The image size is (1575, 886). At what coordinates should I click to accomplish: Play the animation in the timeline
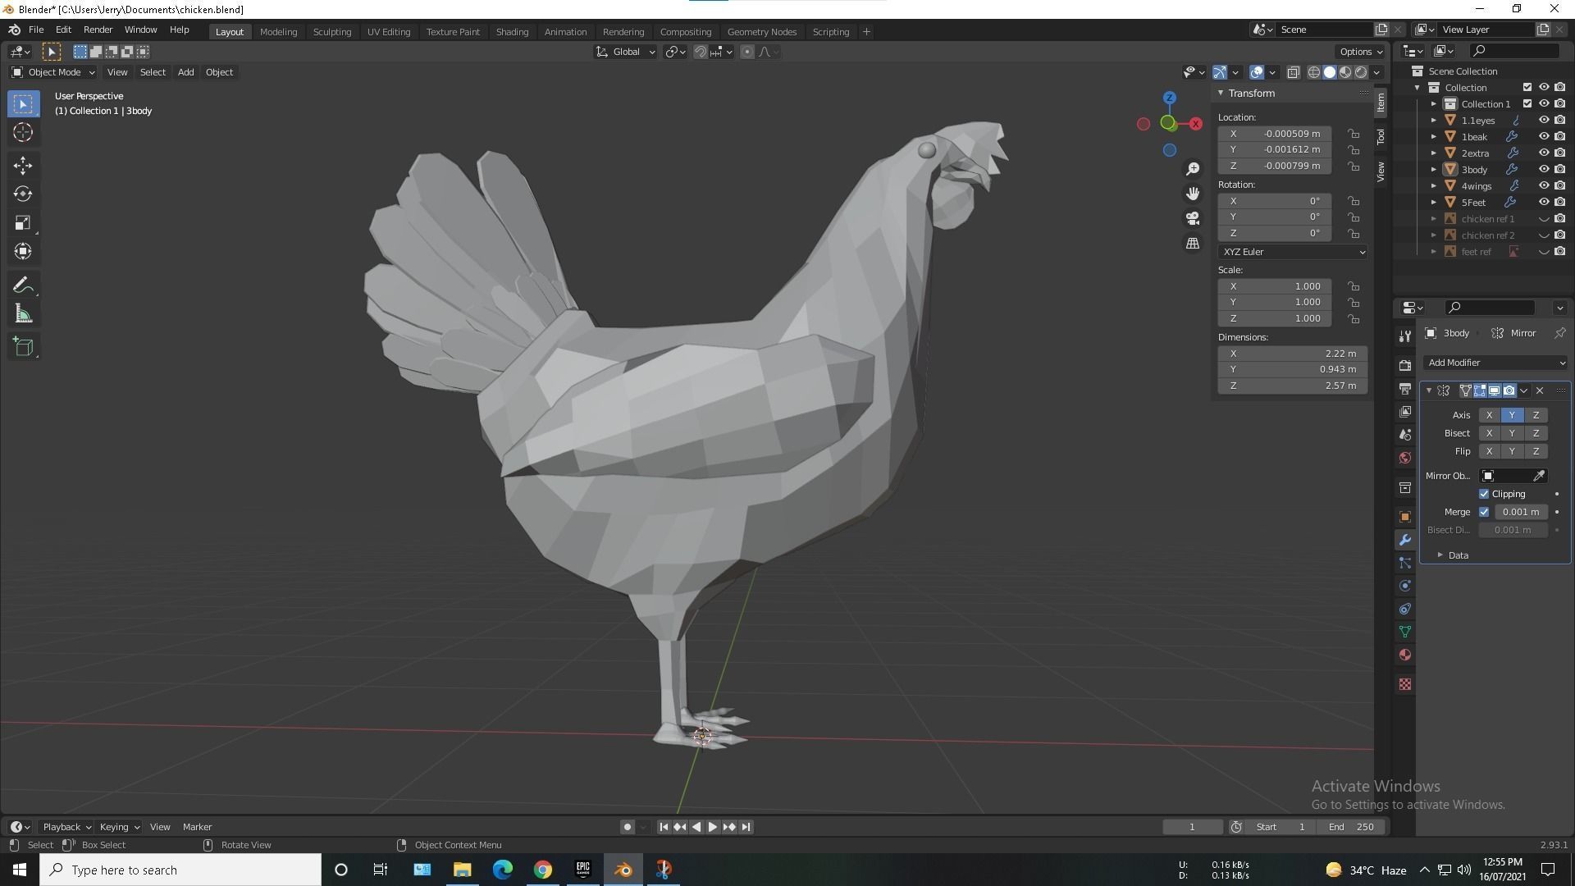click(x=712, y=827)
